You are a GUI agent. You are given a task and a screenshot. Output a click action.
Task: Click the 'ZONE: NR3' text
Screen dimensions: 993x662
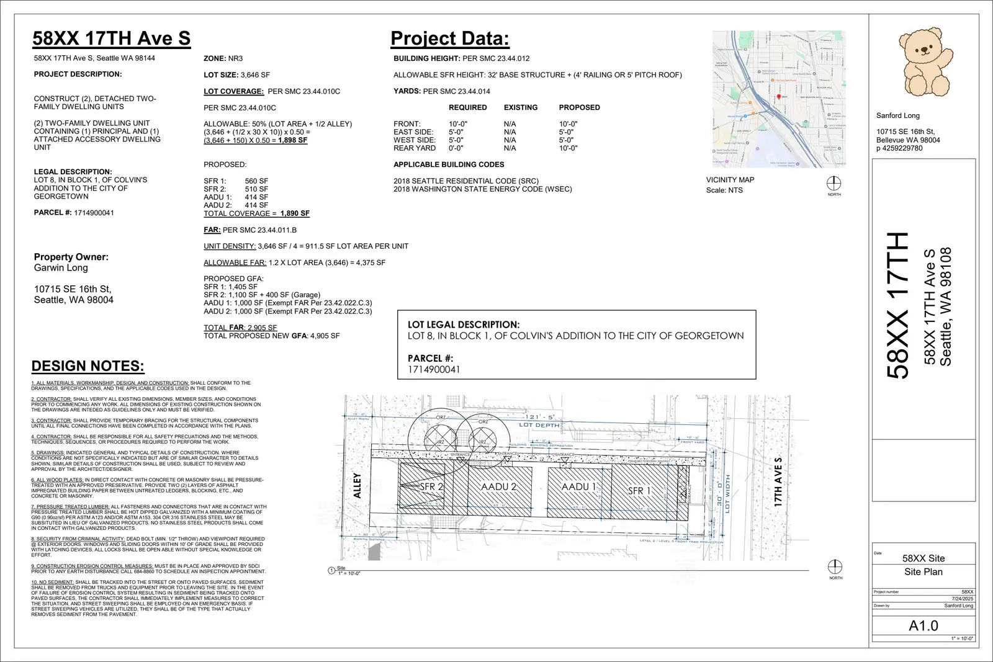(223, 58)
